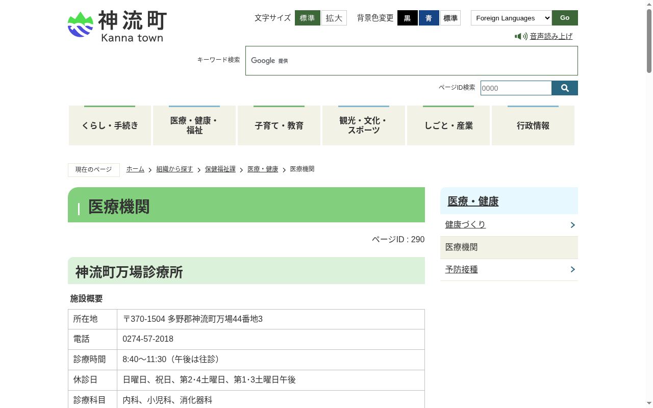This screenshot has width=653, height=408.
Task: Expand the 健康づくり chevron arrow
Action: tap(572, 225)
